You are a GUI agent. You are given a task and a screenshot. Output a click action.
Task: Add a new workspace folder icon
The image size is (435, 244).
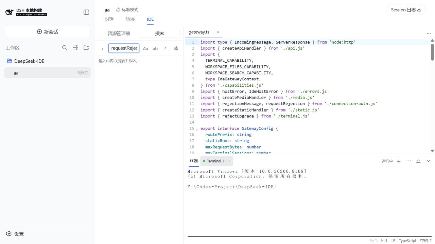[x=86, y=47]
